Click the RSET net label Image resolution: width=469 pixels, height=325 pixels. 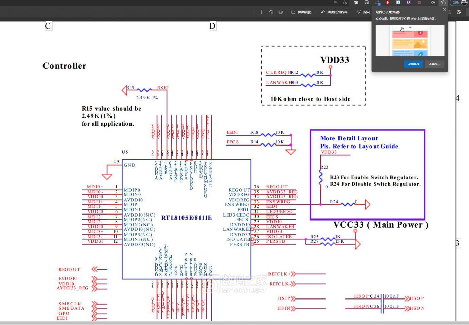(x=163, y=88)
